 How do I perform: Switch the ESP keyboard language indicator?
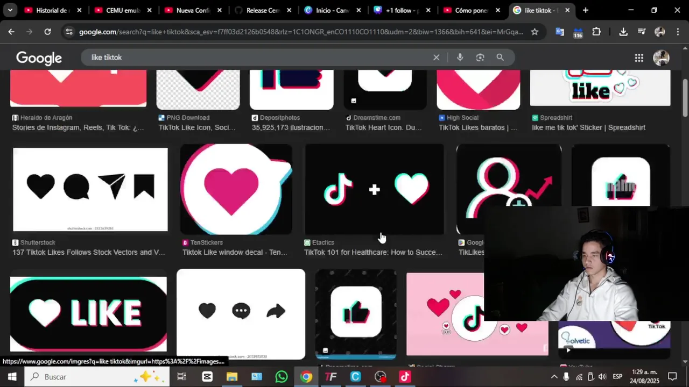(x=617, y=377)
